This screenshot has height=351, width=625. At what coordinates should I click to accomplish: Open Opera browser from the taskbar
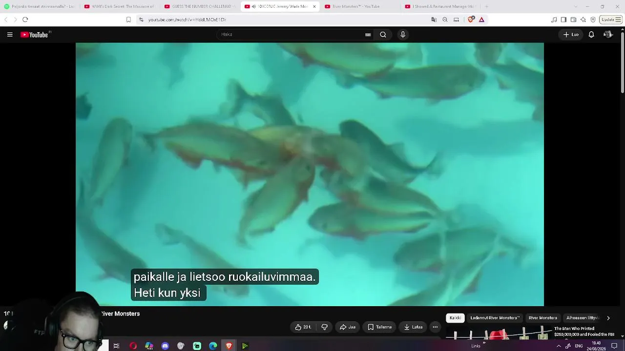pos(133,346)
